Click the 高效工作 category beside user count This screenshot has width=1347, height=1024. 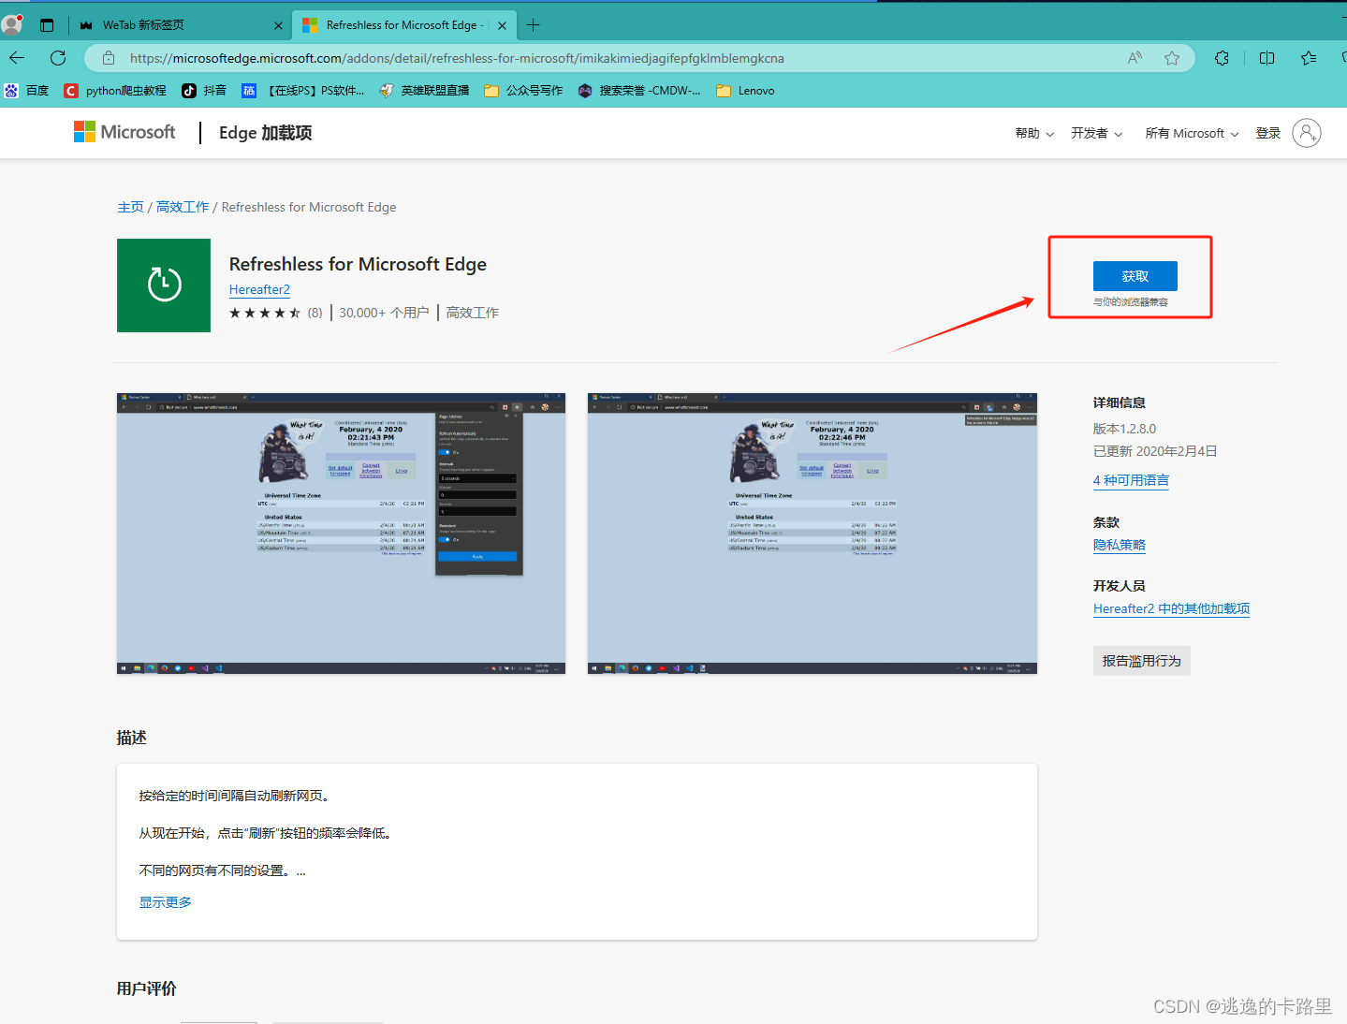473,313
